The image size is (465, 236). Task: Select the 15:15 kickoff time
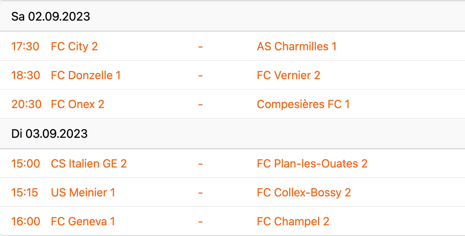pos(25,192)
